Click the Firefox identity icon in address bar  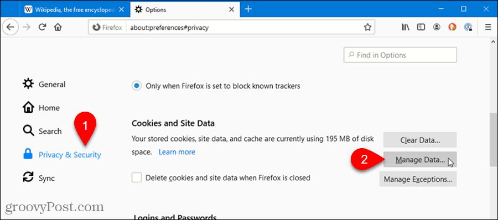pyautogui.click(x=96, y=28)
